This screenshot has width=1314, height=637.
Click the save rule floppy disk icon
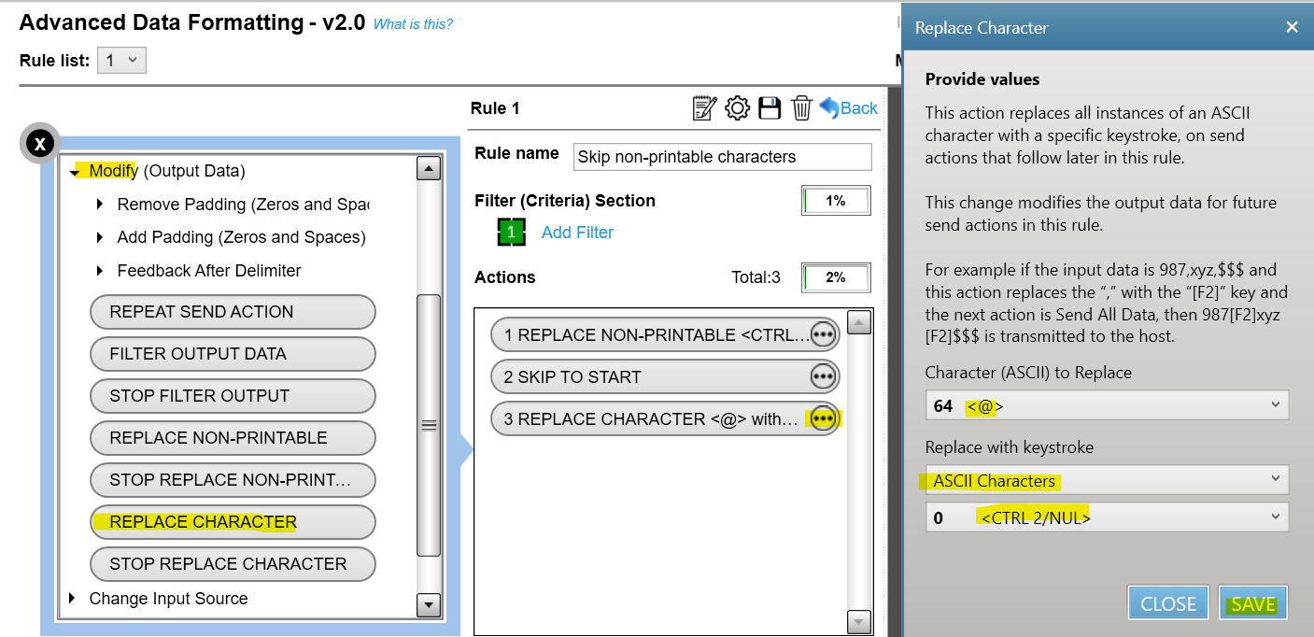770,108
